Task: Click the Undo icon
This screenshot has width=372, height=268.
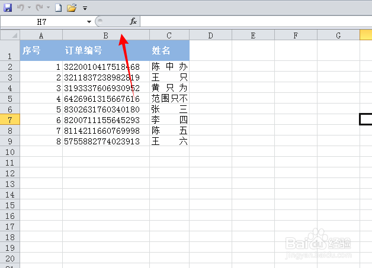Action: pyautogui.click(x=21, y=8)
